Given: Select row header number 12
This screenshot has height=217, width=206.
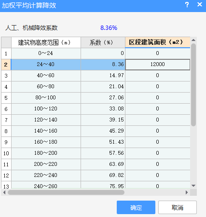Looking at the screenshot, I should click(x=6, y=176).
